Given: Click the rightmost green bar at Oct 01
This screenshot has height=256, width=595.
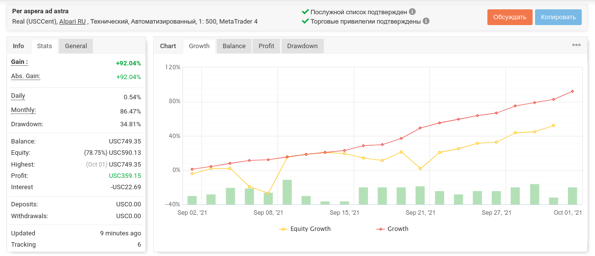Looking at the screenshot, I should pos(572,196).
